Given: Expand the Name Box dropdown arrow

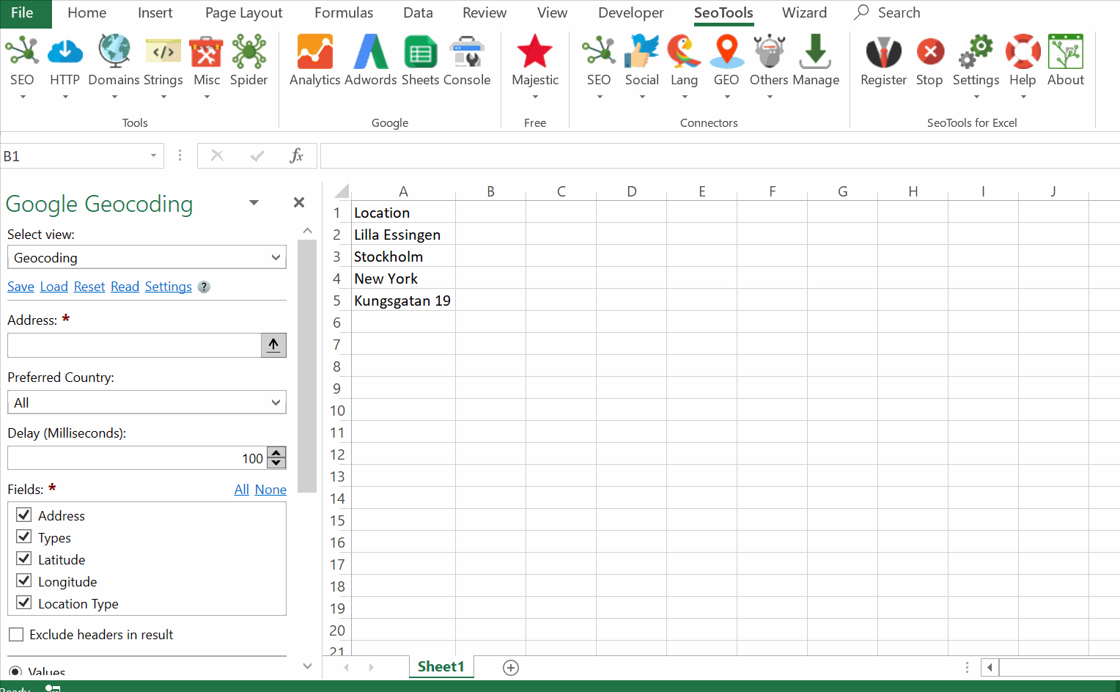Looking at the screenshot, I should [x=153, y=155].
